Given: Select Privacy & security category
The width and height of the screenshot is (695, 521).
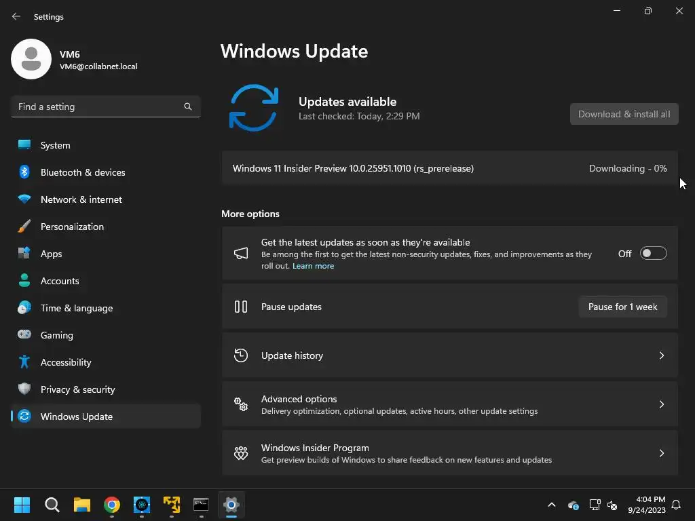Looking at the screenshot, I should (x=106, y=389).
